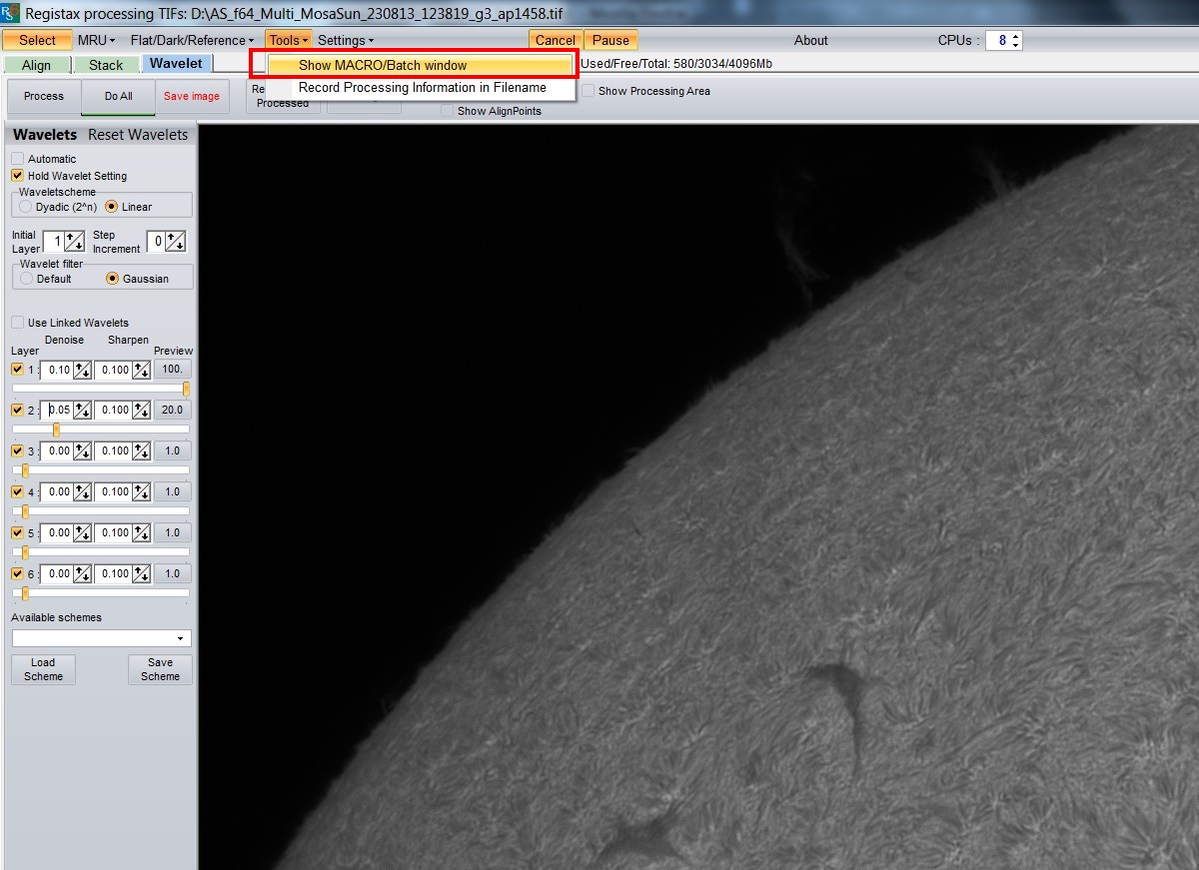Click the Select button
This screenshot has width=1199, height=870.
pos(38,40)
